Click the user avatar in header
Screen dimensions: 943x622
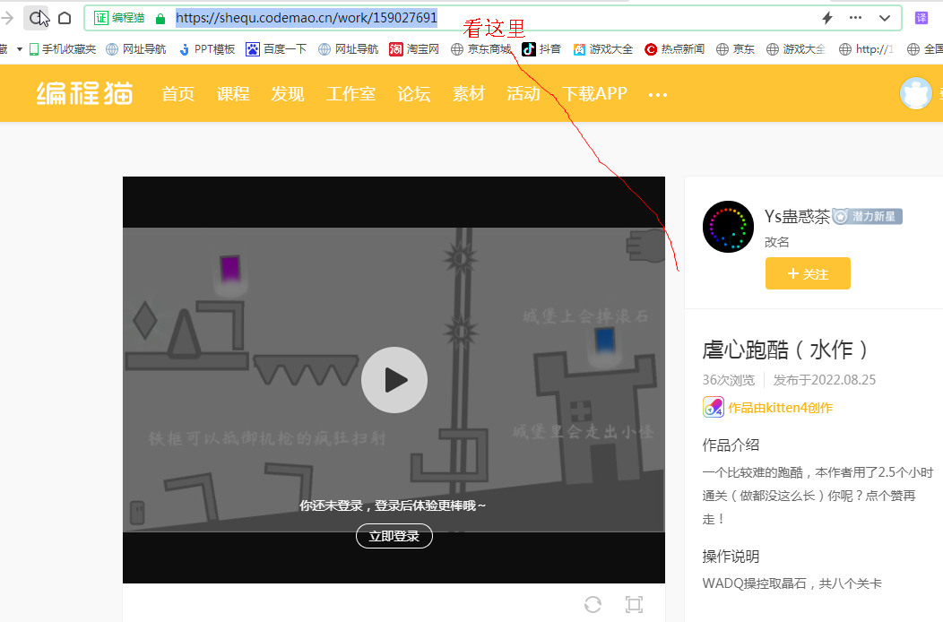coord(915,93)
